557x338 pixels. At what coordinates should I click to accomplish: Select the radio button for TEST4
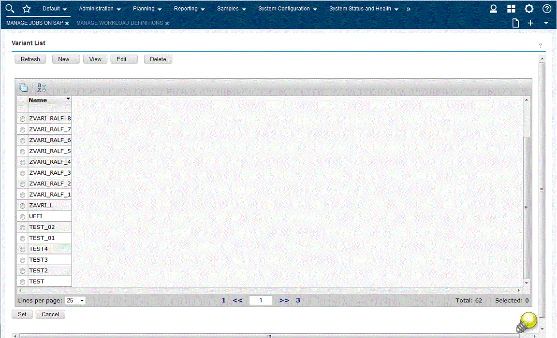[x=22, y=249]
